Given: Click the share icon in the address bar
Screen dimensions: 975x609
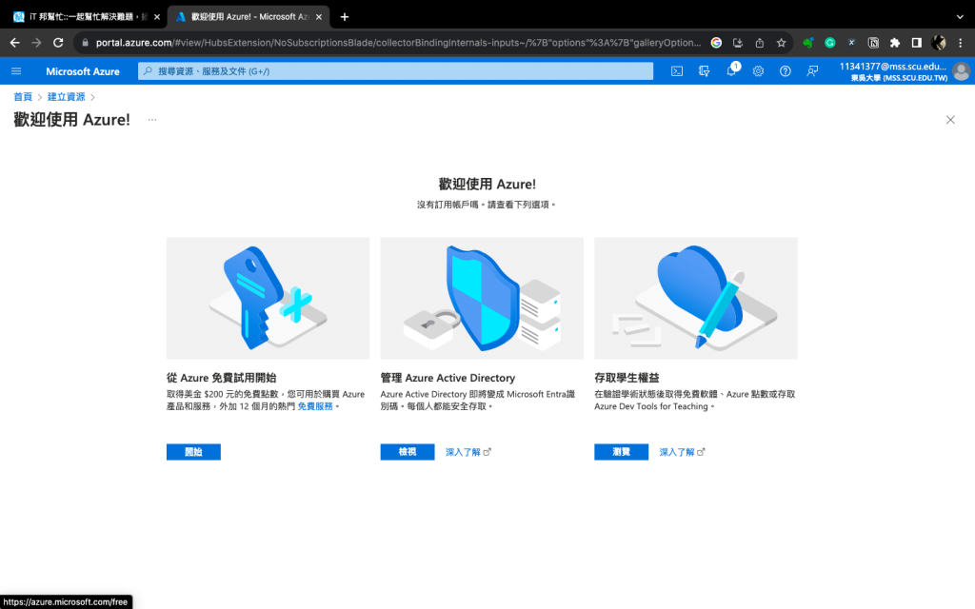Looking at the screenshot, I should tap(759, 43).
